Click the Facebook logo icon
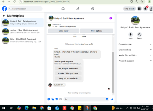 pos(5,9)
